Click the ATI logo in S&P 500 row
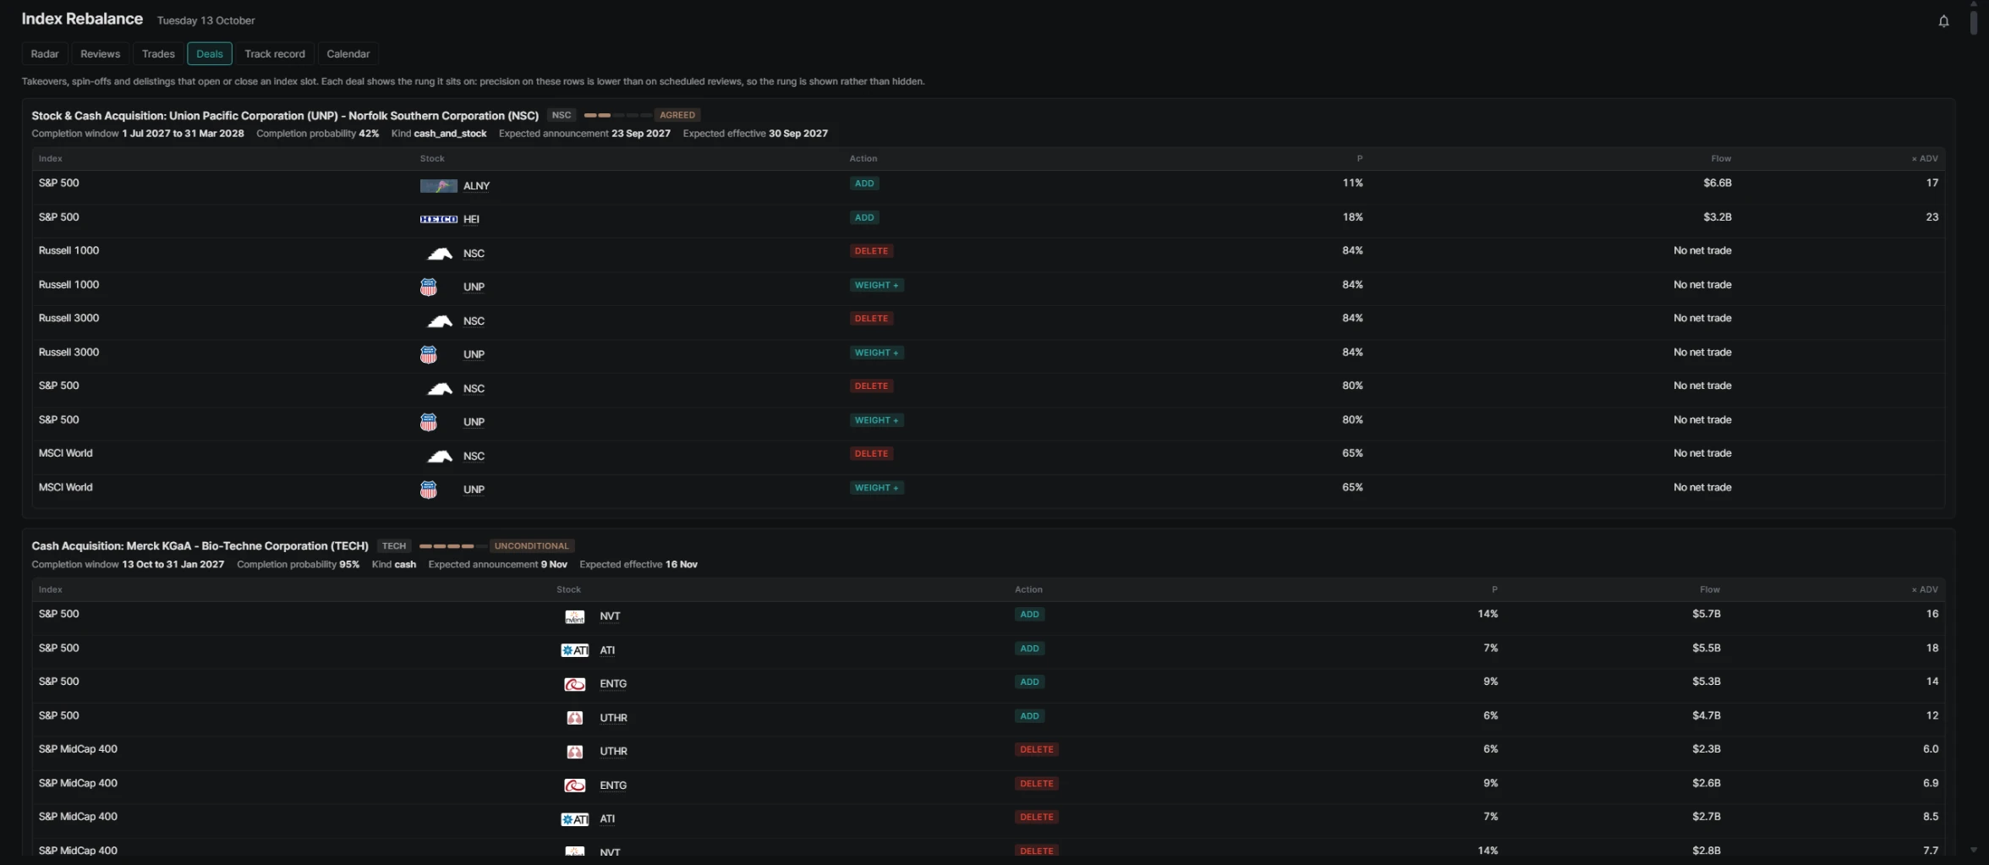 (574, 650)
